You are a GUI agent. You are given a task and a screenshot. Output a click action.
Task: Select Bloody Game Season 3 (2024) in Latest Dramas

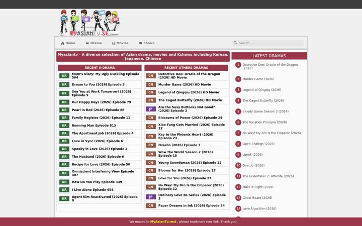[265, 111]
